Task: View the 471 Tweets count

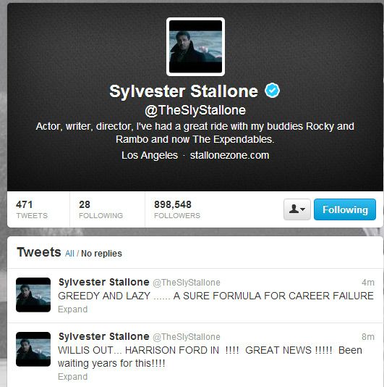Action: 32,209
